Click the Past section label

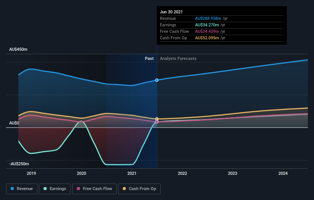coord(149,58)
